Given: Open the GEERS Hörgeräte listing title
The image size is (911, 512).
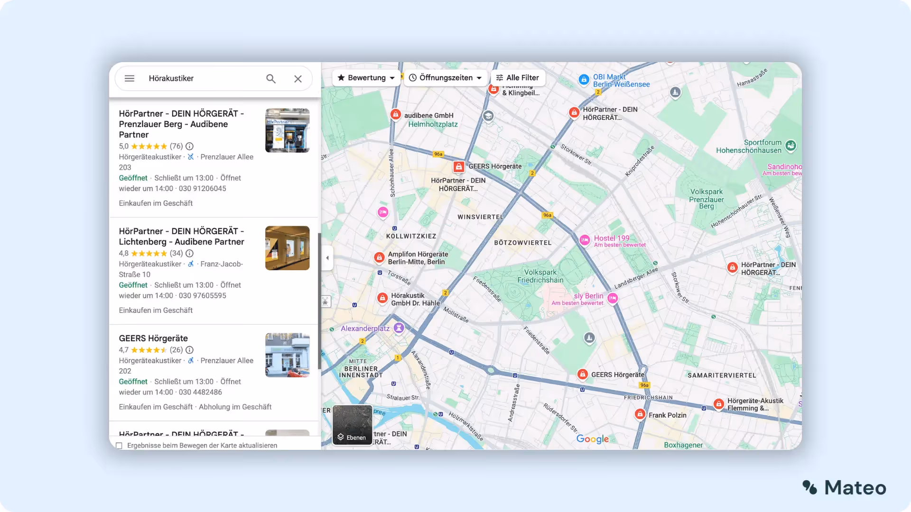Looking at the screenshot, I should tap(153, 338).
